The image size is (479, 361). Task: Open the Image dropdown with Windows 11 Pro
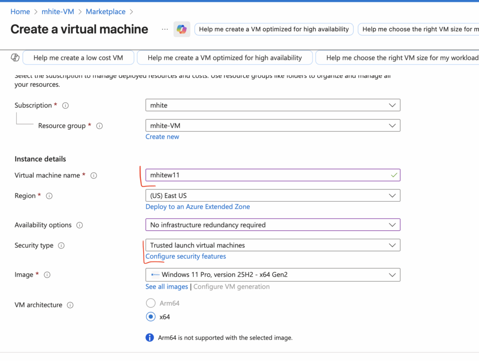273,275
